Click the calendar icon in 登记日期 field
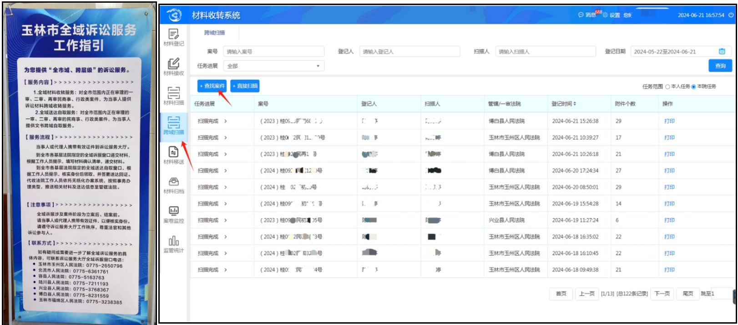 coord(722,51)
